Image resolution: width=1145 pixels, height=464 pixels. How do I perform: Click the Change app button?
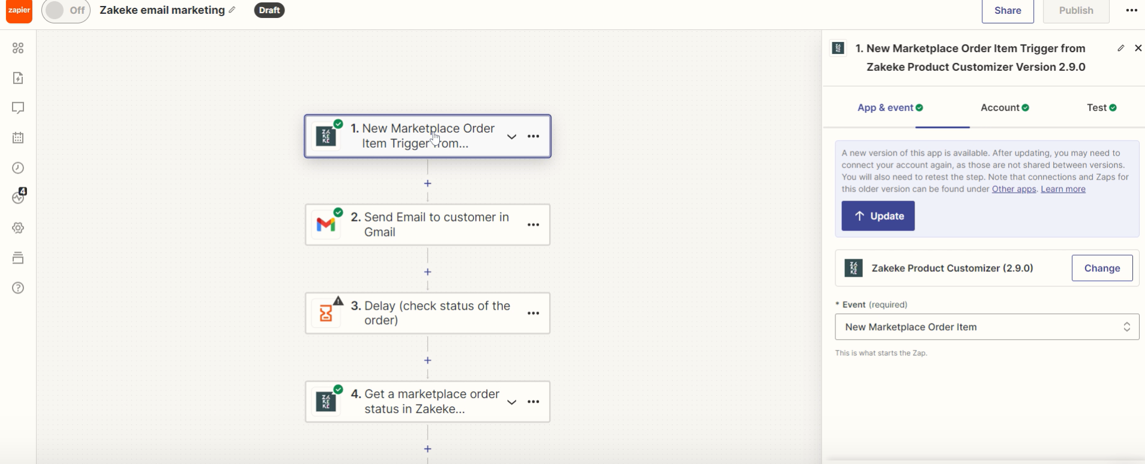click(1102, 268)
